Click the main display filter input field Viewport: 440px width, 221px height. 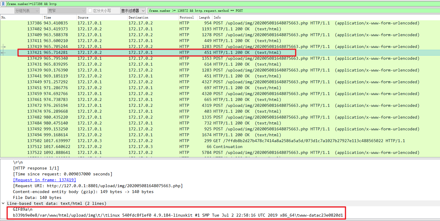pyautogui.click(x=221, y=4)
